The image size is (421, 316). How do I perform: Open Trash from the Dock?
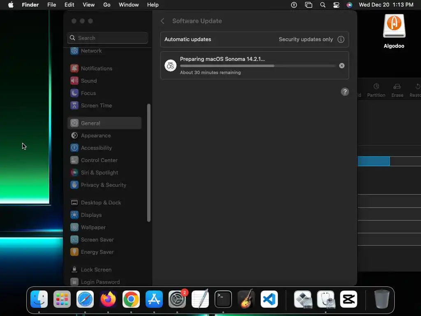(382, 299)
